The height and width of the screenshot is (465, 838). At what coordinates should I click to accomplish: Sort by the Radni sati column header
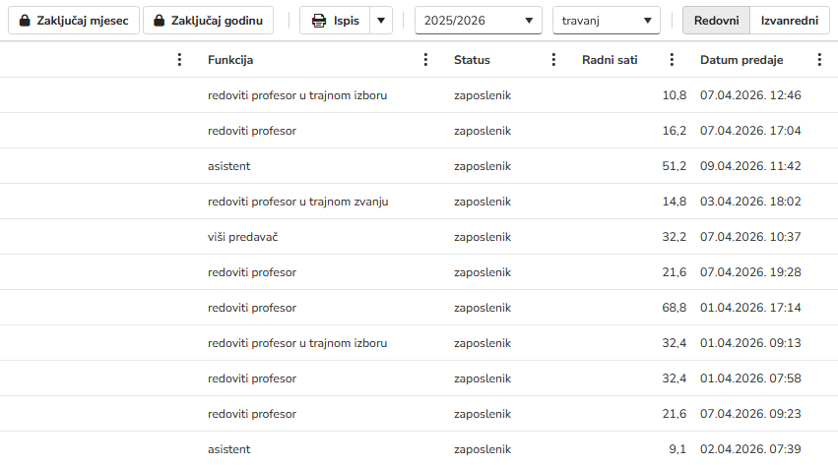pyautogui.click(x=610, y=60)
